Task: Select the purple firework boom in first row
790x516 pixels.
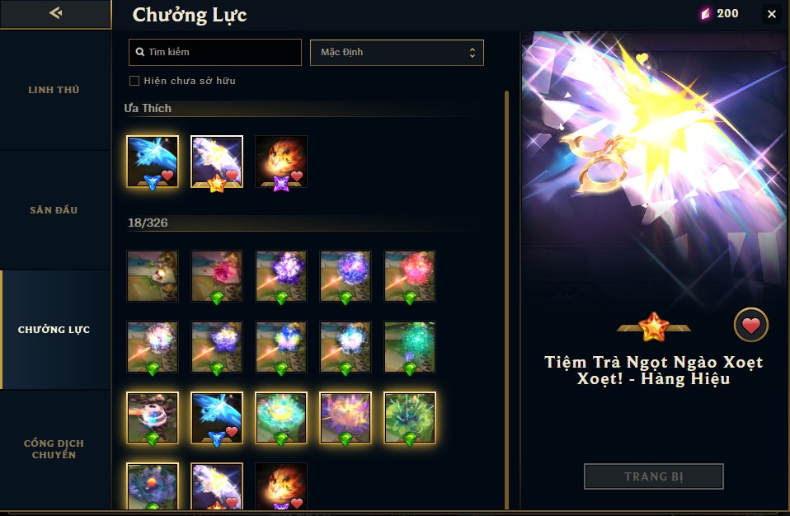Action: tap(280, 276)
